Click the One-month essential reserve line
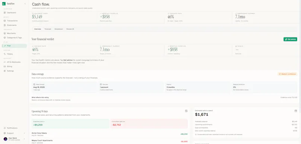The height and width of the screenshot is (144, 301). pos(246,131)
